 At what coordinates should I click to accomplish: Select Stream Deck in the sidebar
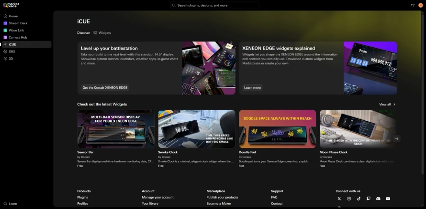27,23
